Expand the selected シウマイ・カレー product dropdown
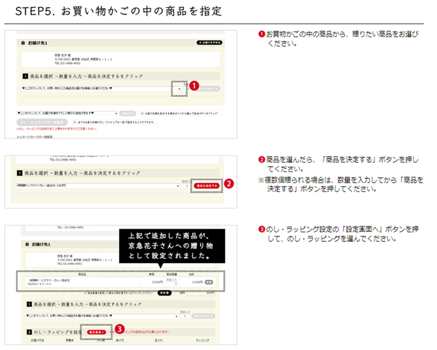 click(x=178, y=186)
